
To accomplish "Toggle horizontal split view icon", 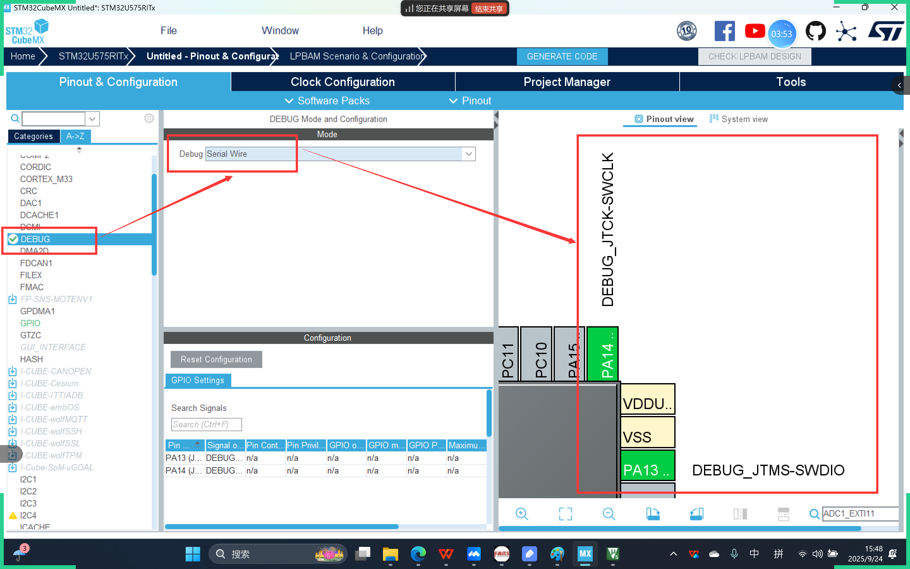I will click(x=783, y=514).
